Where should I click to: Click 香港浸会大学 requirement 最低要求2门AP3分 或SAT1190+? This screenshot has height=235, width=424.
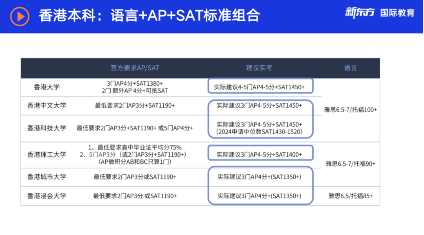135,196
